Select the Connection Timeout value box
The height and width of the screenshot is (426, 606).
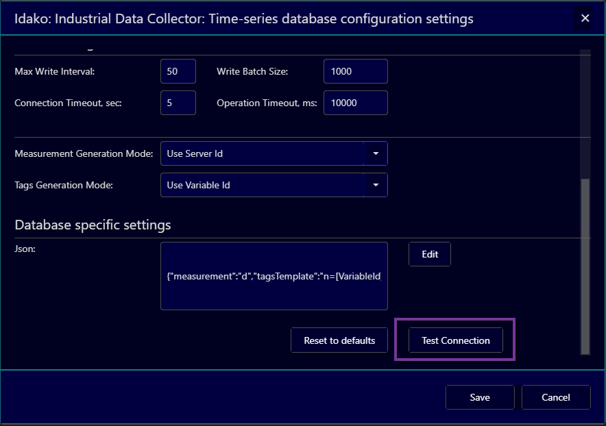click(178, 103)
